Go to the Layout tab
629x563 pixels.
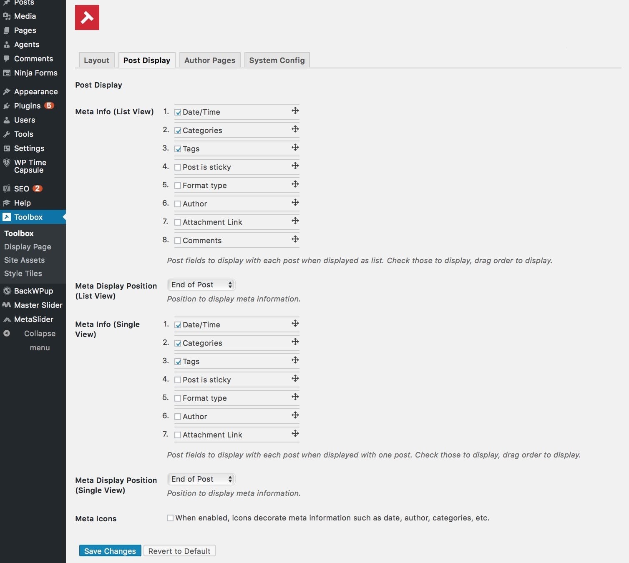[x=96, y=60]
